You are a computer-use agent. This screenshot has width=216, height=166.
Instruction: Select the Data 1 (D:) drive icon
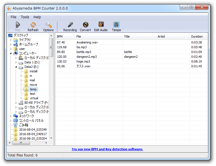[x=21, y=63]
